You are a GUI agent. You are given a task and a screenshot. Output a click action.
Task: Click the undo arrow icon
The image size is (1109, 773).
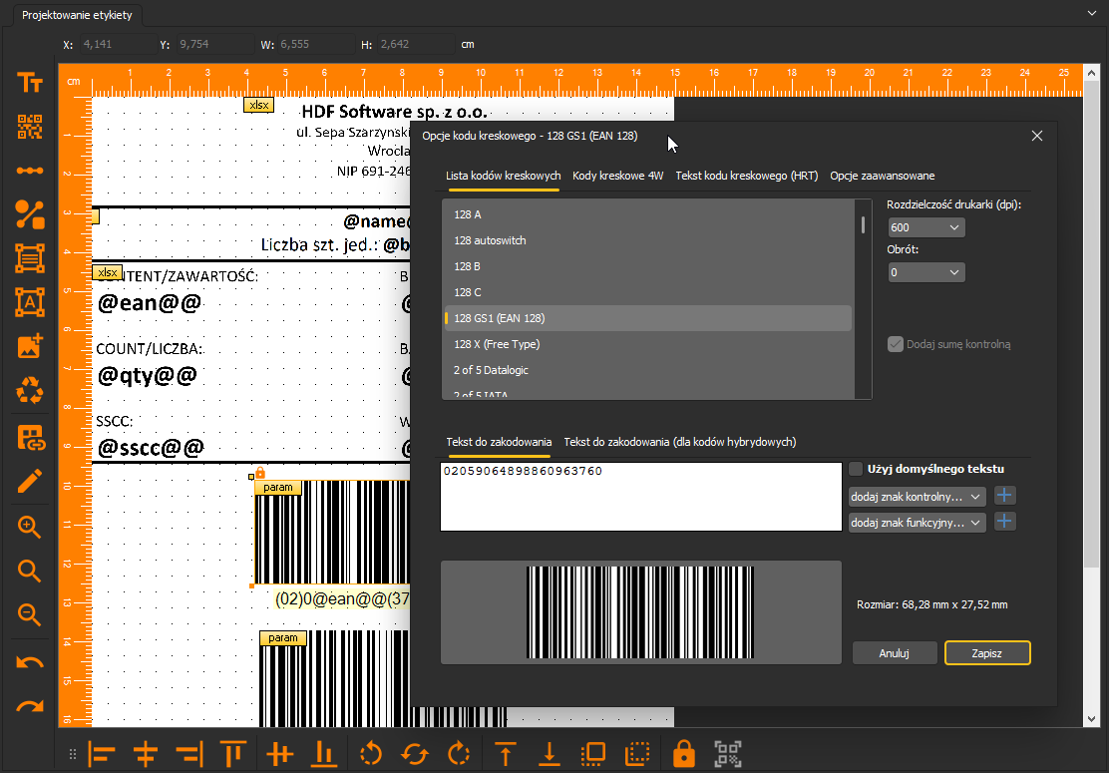tap(30, 662)
